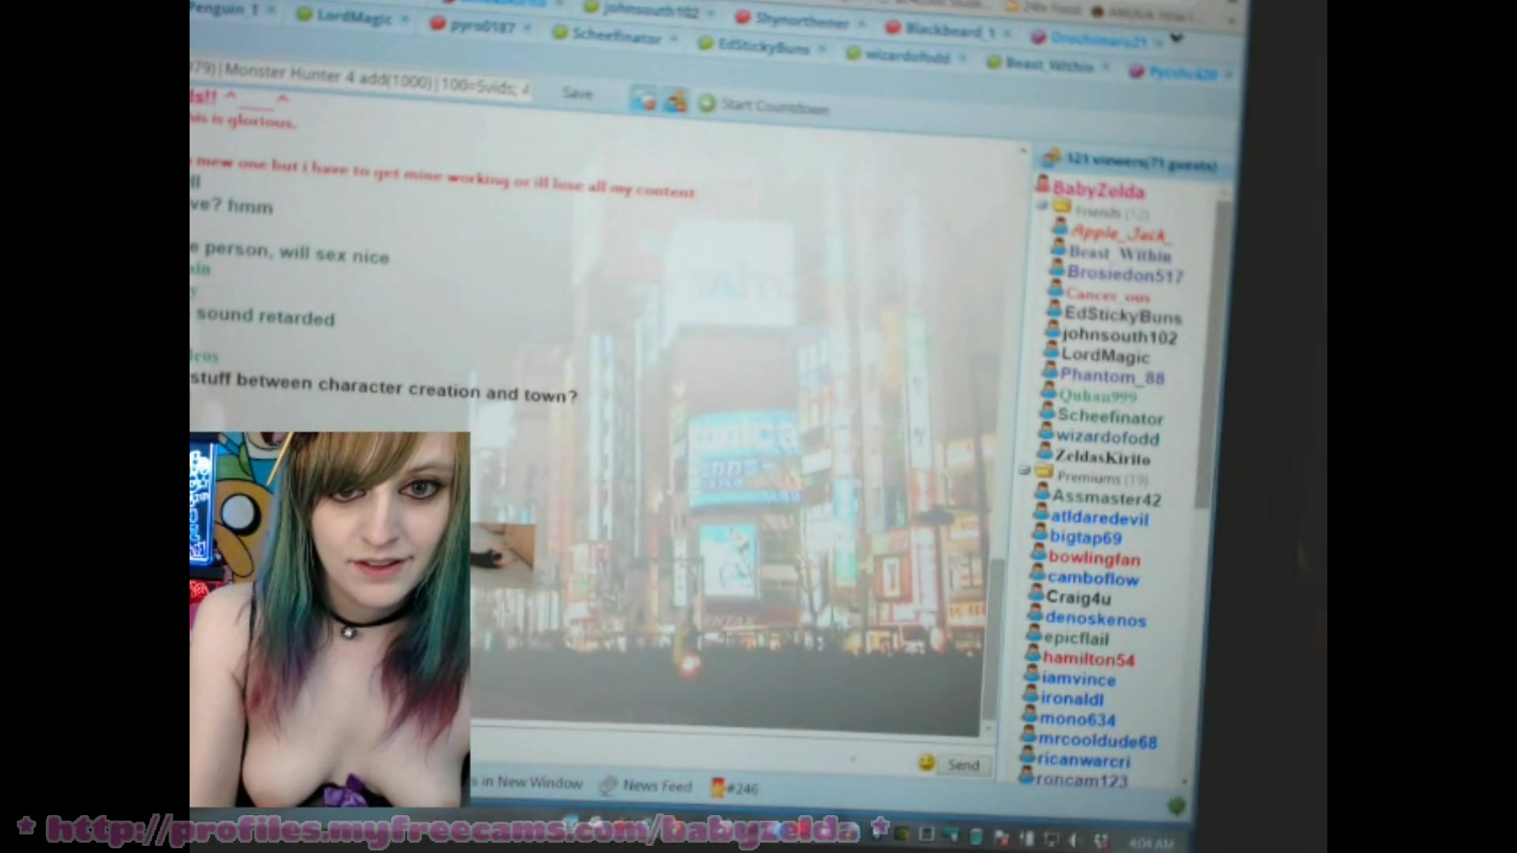This screenshot has width=1517, height=853.
Task: Select the wizardofodd message tab
Action: pyautogui.click(x=906, y=57)
